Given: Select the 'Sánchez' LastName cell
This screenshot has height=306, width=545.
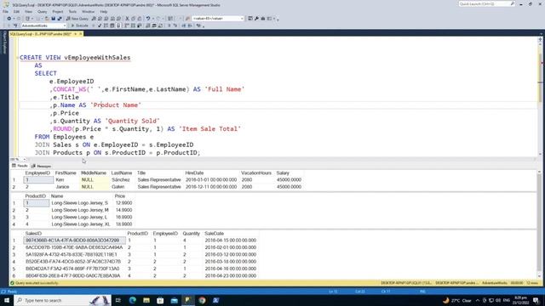Looking at the screenshot, I should 123,179.
